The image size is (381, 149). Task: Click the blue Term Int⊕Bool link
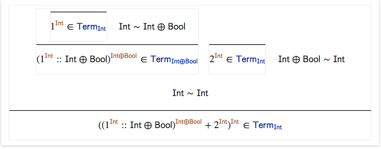[x=174, y=60]
